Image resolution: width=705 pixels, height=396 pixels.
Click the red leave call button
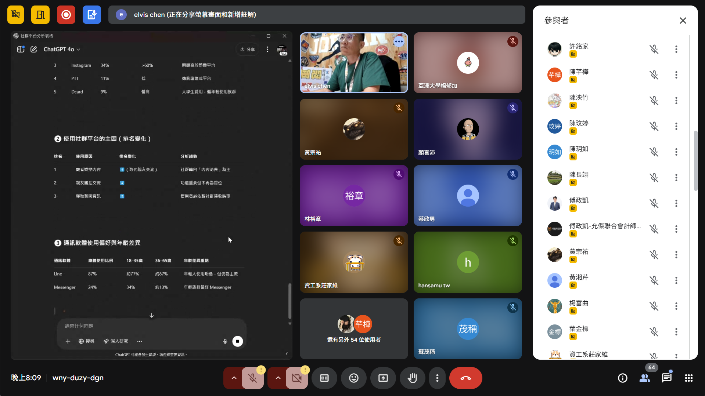[x=465, y=378]
